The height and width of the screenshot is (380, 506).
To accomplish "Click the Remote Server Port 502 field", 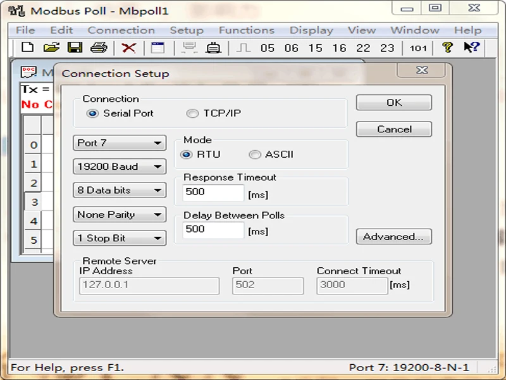I will pyautogui.click(x=268, y=286).
